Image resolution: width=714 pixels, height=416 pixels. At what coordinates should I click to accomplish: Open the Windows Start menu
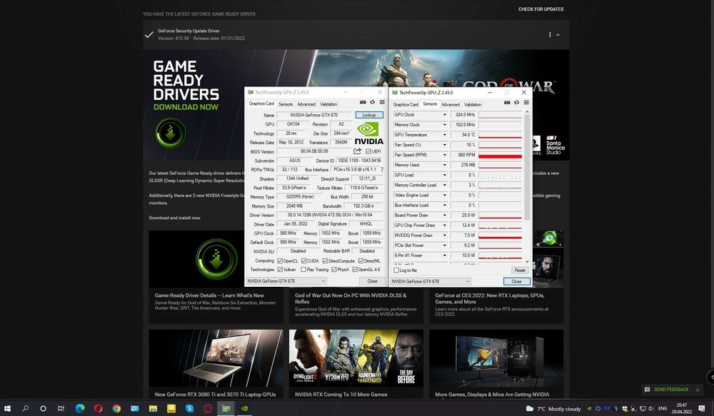(7, 408)
